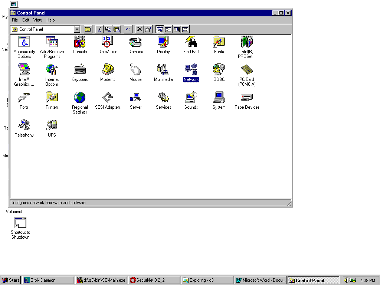Open the Help menu
This screenshot has width=380, height=285.
50,20
